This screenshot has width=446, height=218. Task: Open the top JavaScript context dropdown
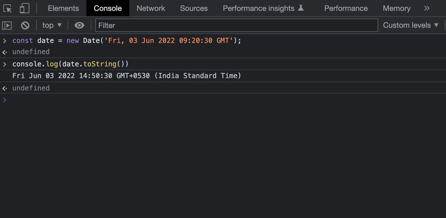pos(52,25)
